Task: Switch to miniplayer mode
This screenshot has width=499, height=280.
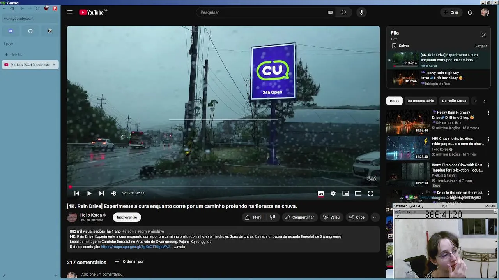Action: click(345, 193)
